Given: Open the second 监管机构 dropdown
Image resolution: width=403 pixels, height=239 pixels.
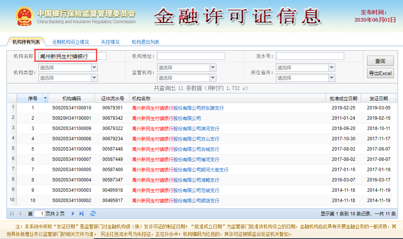Looking at the screenshot, I should [213, 78].
